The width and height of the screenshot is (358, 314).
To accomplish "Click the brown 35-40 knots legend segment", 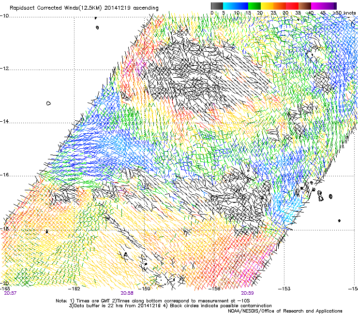I will pyautogui.click(x=305, y=6).
